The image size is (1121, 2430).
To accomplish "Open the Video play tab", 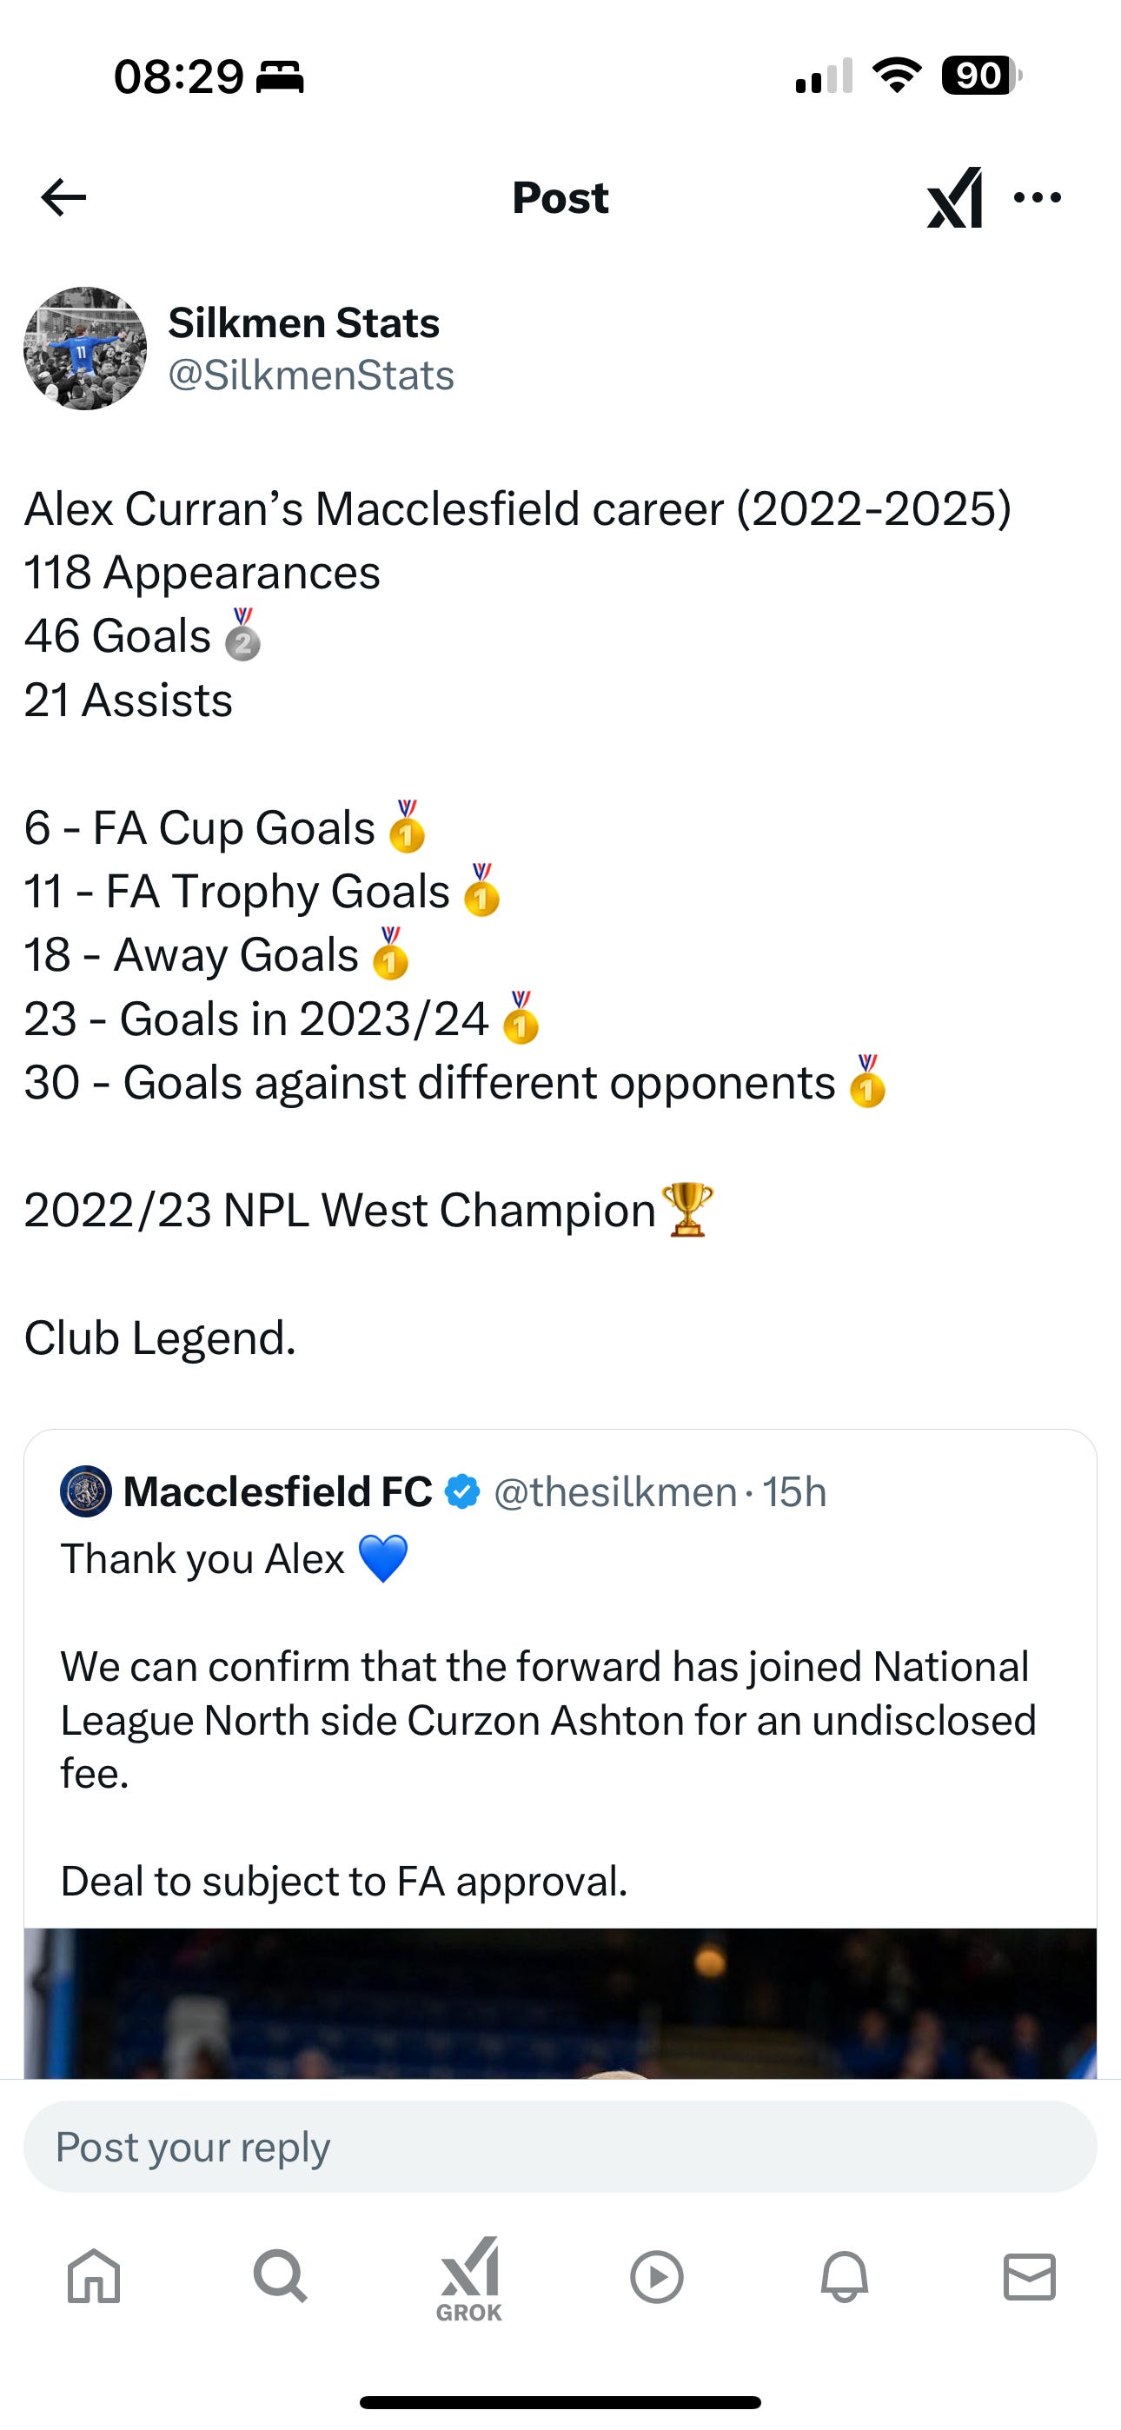I will pos(656,2276).
